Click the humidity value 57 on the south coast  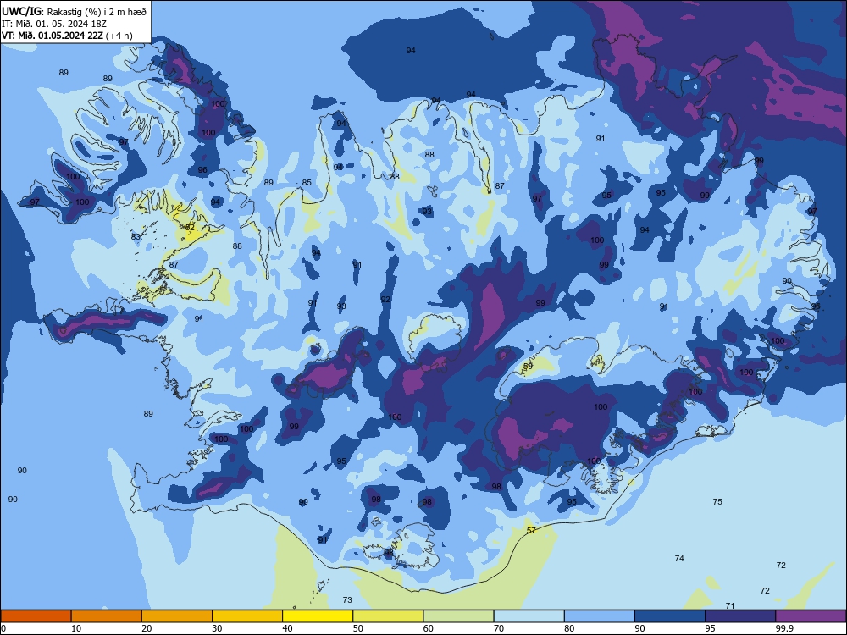coord(531,530)
